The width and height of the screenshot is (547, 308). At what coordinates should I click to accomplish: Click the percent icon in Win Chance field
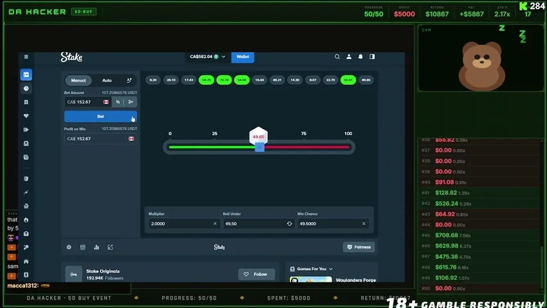coord(364,223)
